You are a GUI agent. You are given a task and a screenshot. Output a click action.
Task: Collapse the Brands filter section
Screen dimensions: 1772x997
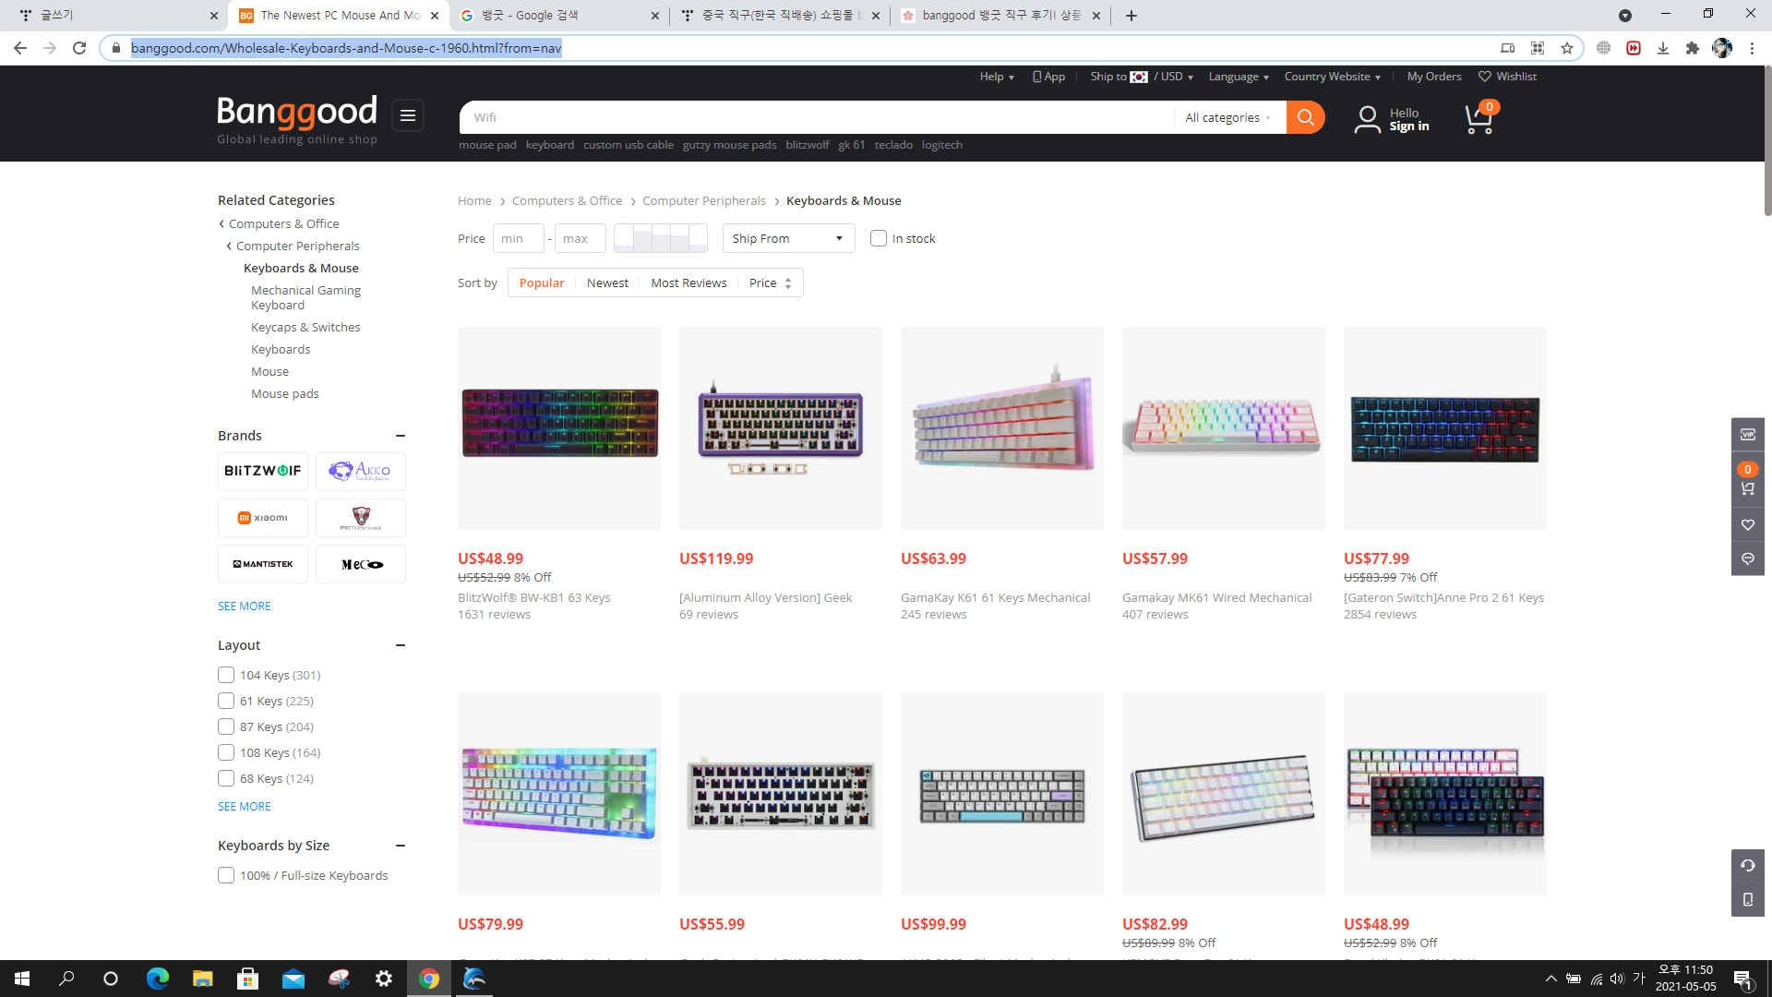pos(401,436)
